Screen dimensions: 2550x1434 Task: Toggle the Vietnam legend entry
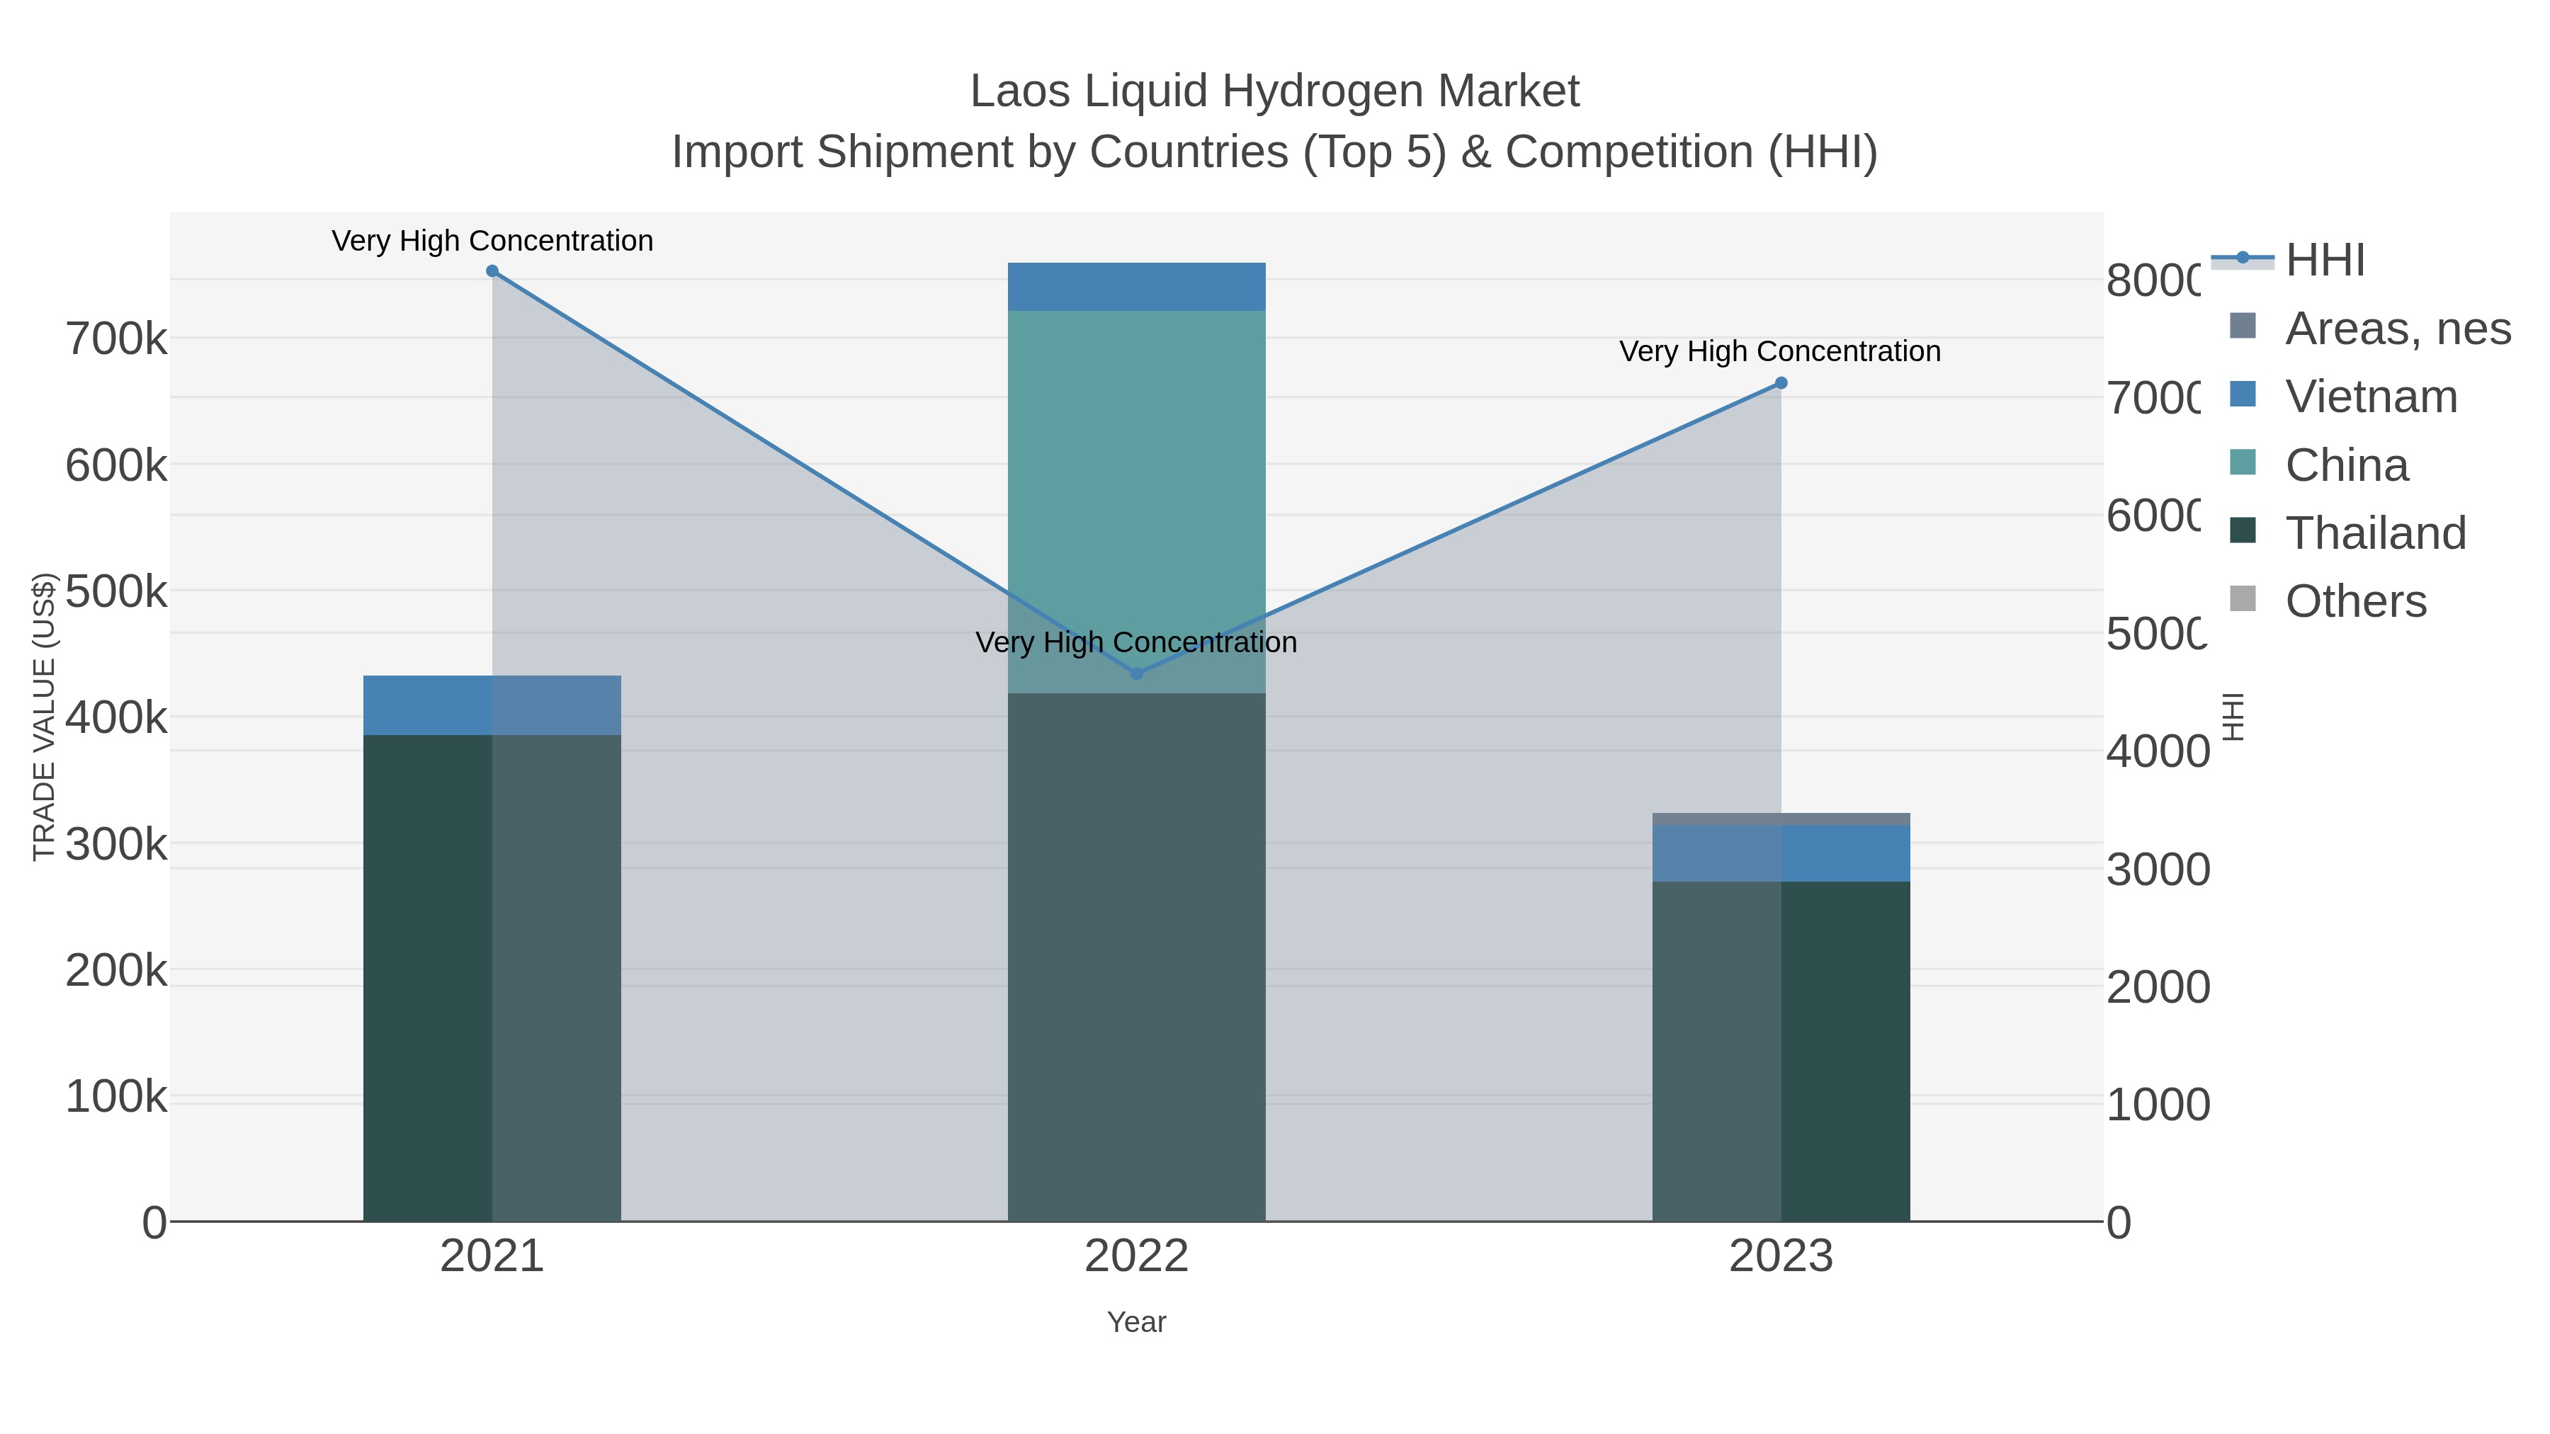(x=2343, y=396)
